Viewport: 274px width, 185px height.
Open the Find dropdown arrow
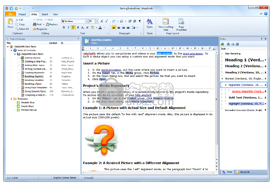44,24
